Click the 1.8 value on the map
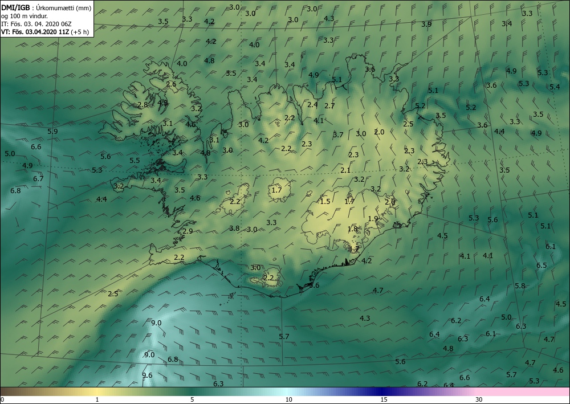The height and width of the screenshot is (404, 570). point(352,228)
